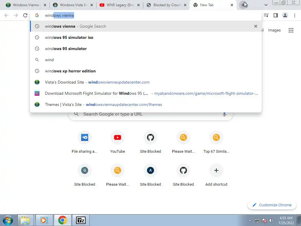The height and width of the screenshot is (226, 301).
Task: Click the Chrome taskbar icon
Action: pyautogui.click(x=62, y=220)
